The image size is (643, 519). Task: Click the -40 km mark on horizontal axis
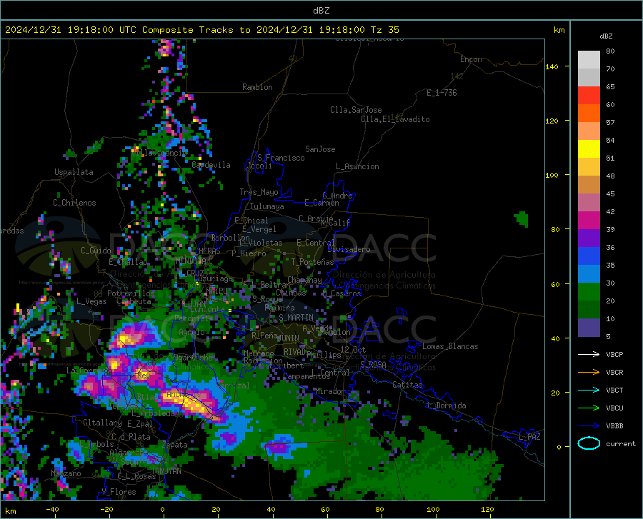[x=52, y=509]
